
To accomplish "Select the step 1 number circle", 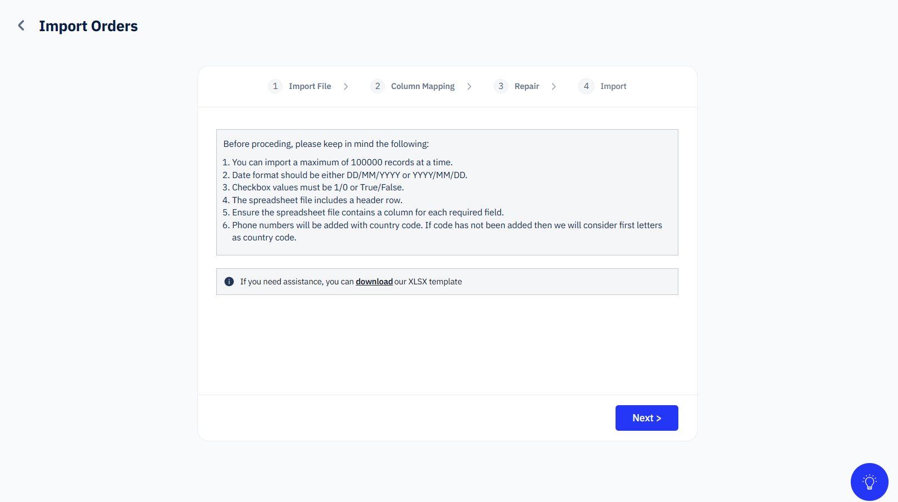I will coord(275,86).
